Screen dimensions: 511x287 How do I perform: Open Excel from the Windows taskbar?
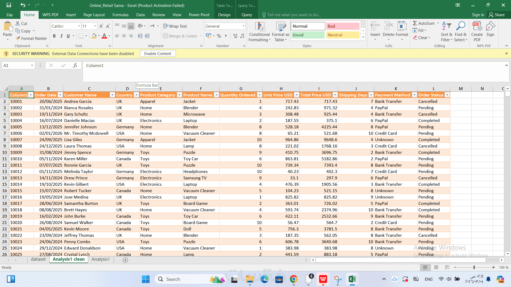352,279
